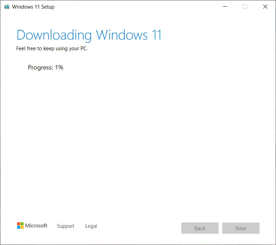Click the Microsoft wordmark text
The image size is (276, 245).
pos(36,226)
